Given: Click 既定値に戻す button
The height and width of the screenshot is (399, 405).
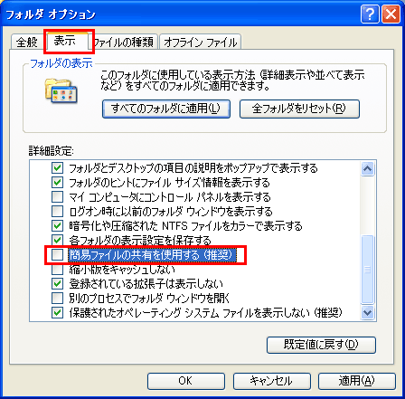Looking at the screenshot, I should click(321, 345).
